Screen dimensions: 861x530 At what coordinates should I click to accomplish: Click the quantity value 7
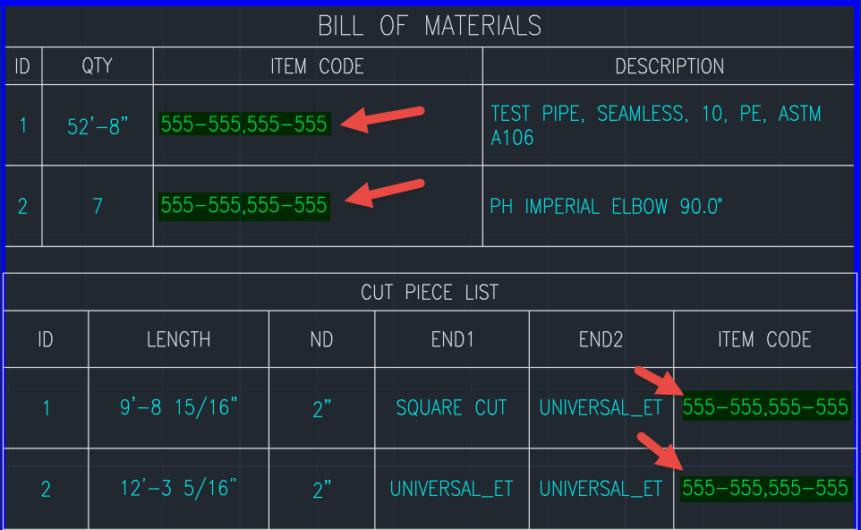[98, 206]
